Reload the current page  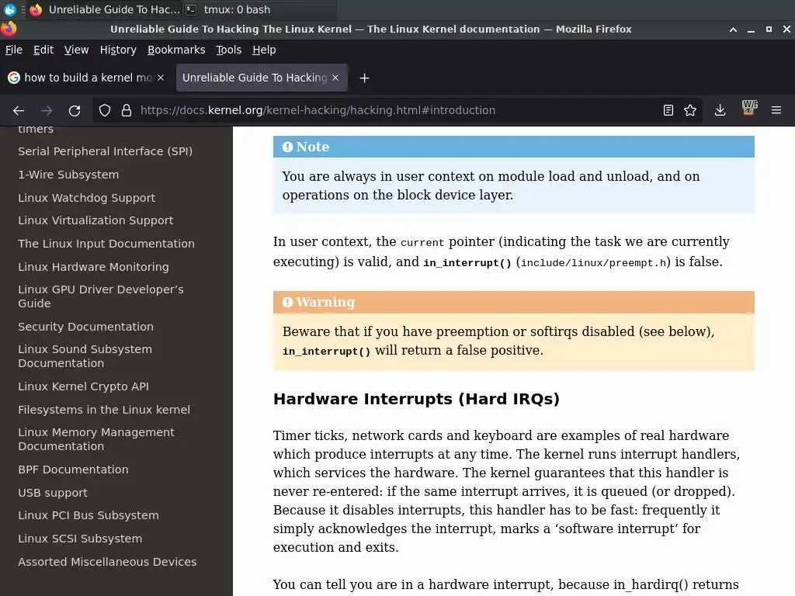(x=75, y=110)
